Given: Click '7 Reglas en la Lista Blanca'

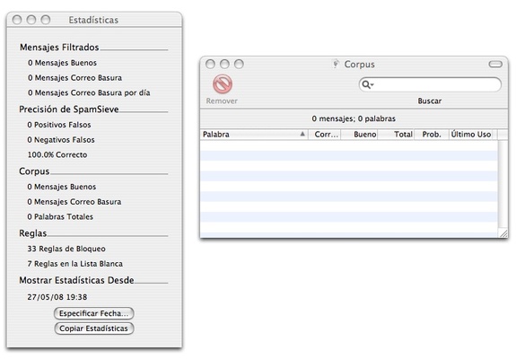Looking at the screenshot, I should click(75, 264).
